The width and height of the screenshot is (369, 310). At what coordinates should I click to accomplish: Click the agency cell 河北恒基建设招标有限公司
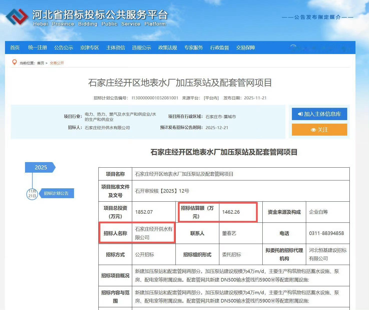328,254
